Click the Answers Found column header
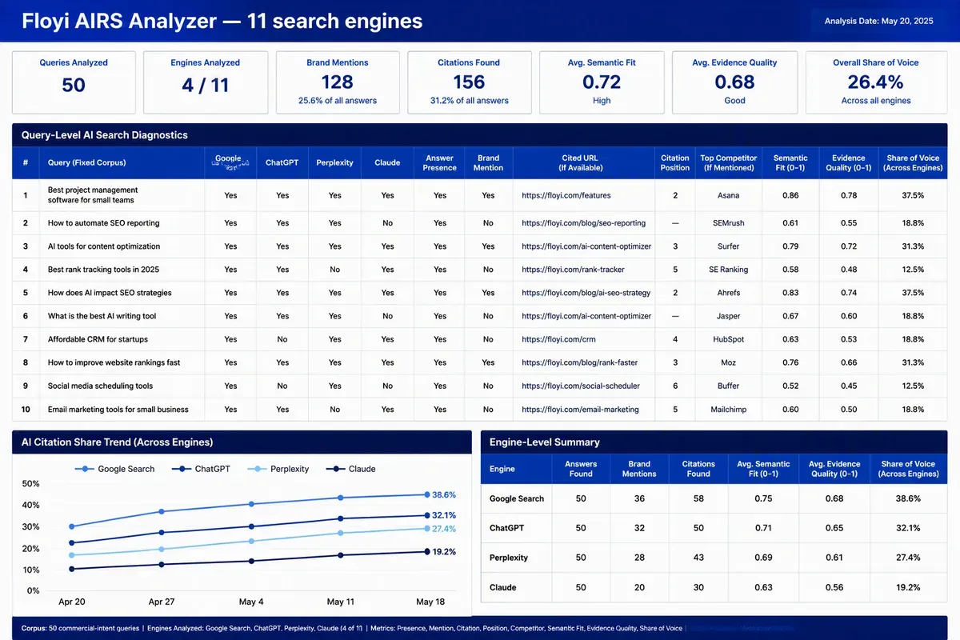 (x=581, y=469)
